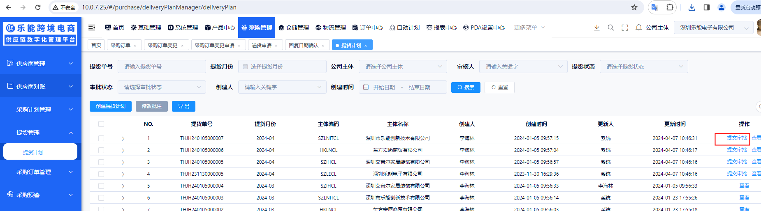
Task: Open 提货状态 filter dropdown
Action: click(644, 67)
